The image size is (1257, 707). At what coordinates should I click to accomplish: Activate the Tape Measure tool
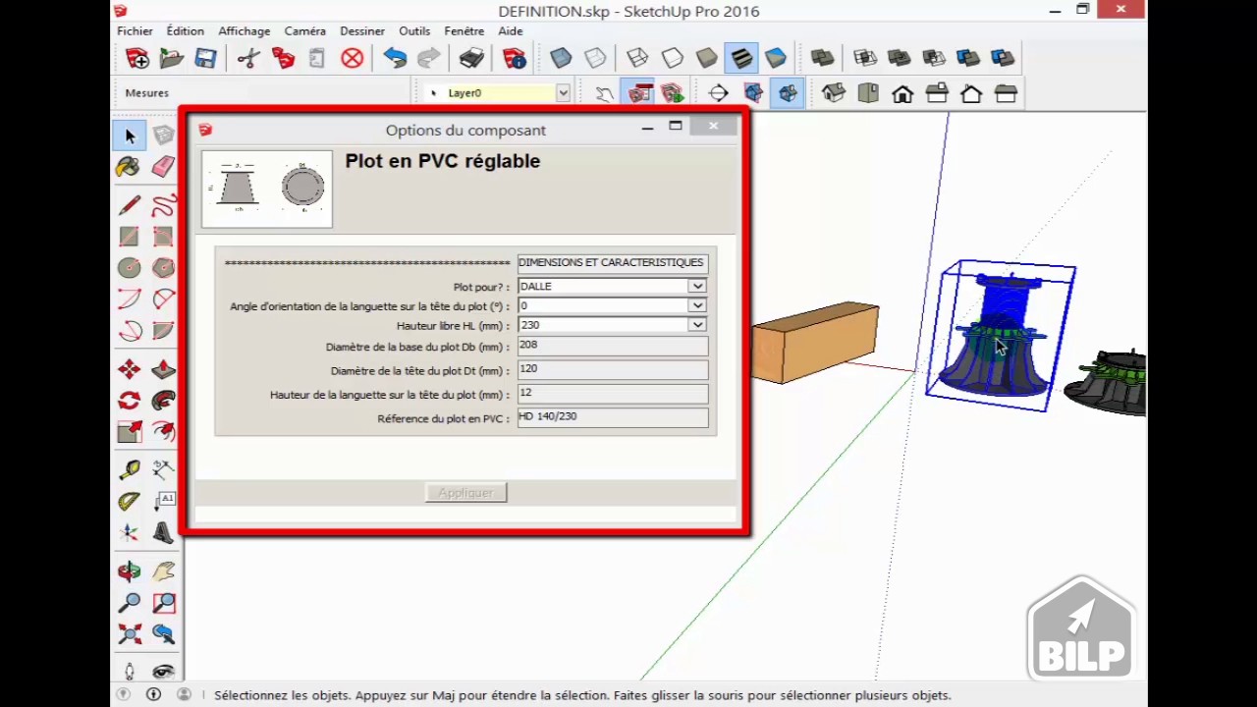click(129, 469)
